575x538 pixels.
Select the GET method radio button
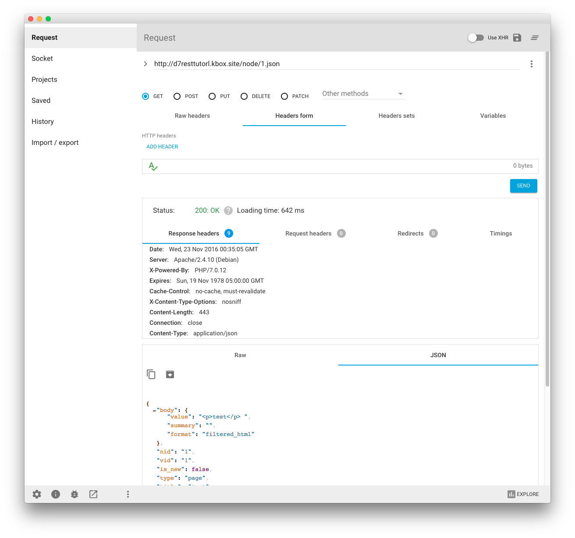146,96
